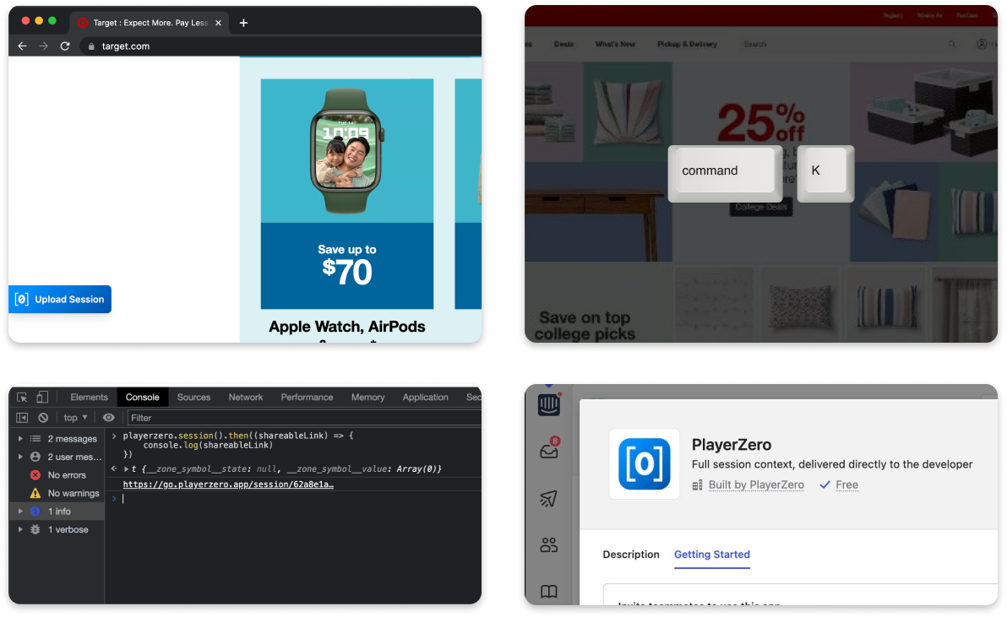Click the Upload Session button
The height and width of the screenshot is (617, 1007).
coord(60,299)
